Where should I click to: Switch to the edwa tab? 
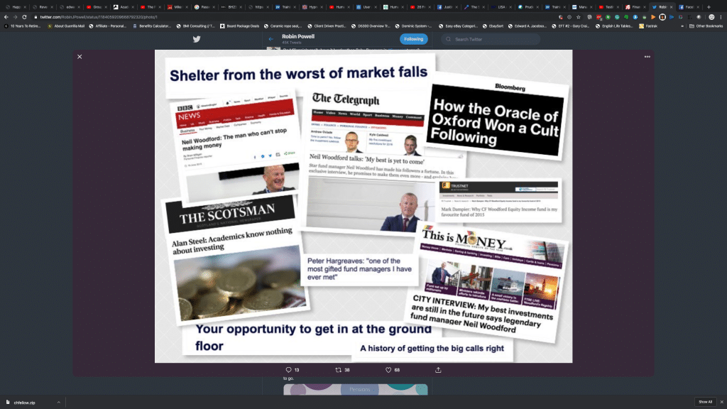point(68,7)
